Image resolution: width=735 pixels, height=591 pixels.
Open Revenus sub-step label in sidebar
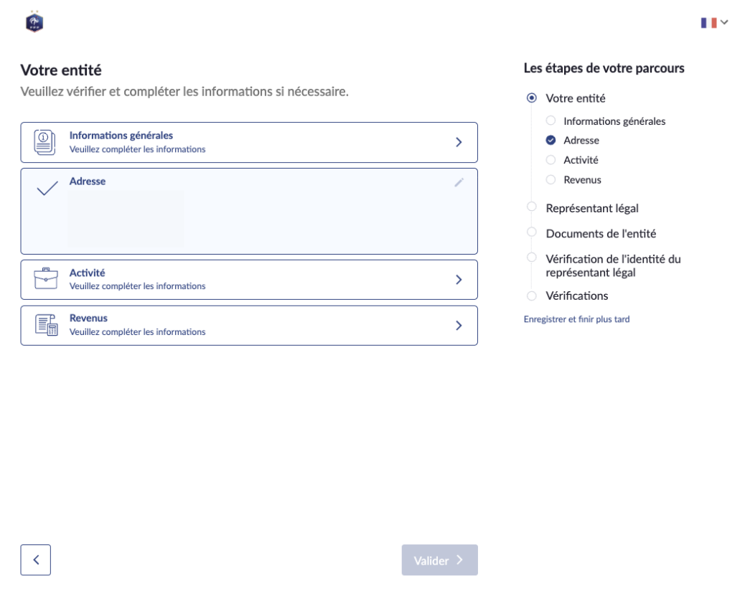(x=582, y=180)
